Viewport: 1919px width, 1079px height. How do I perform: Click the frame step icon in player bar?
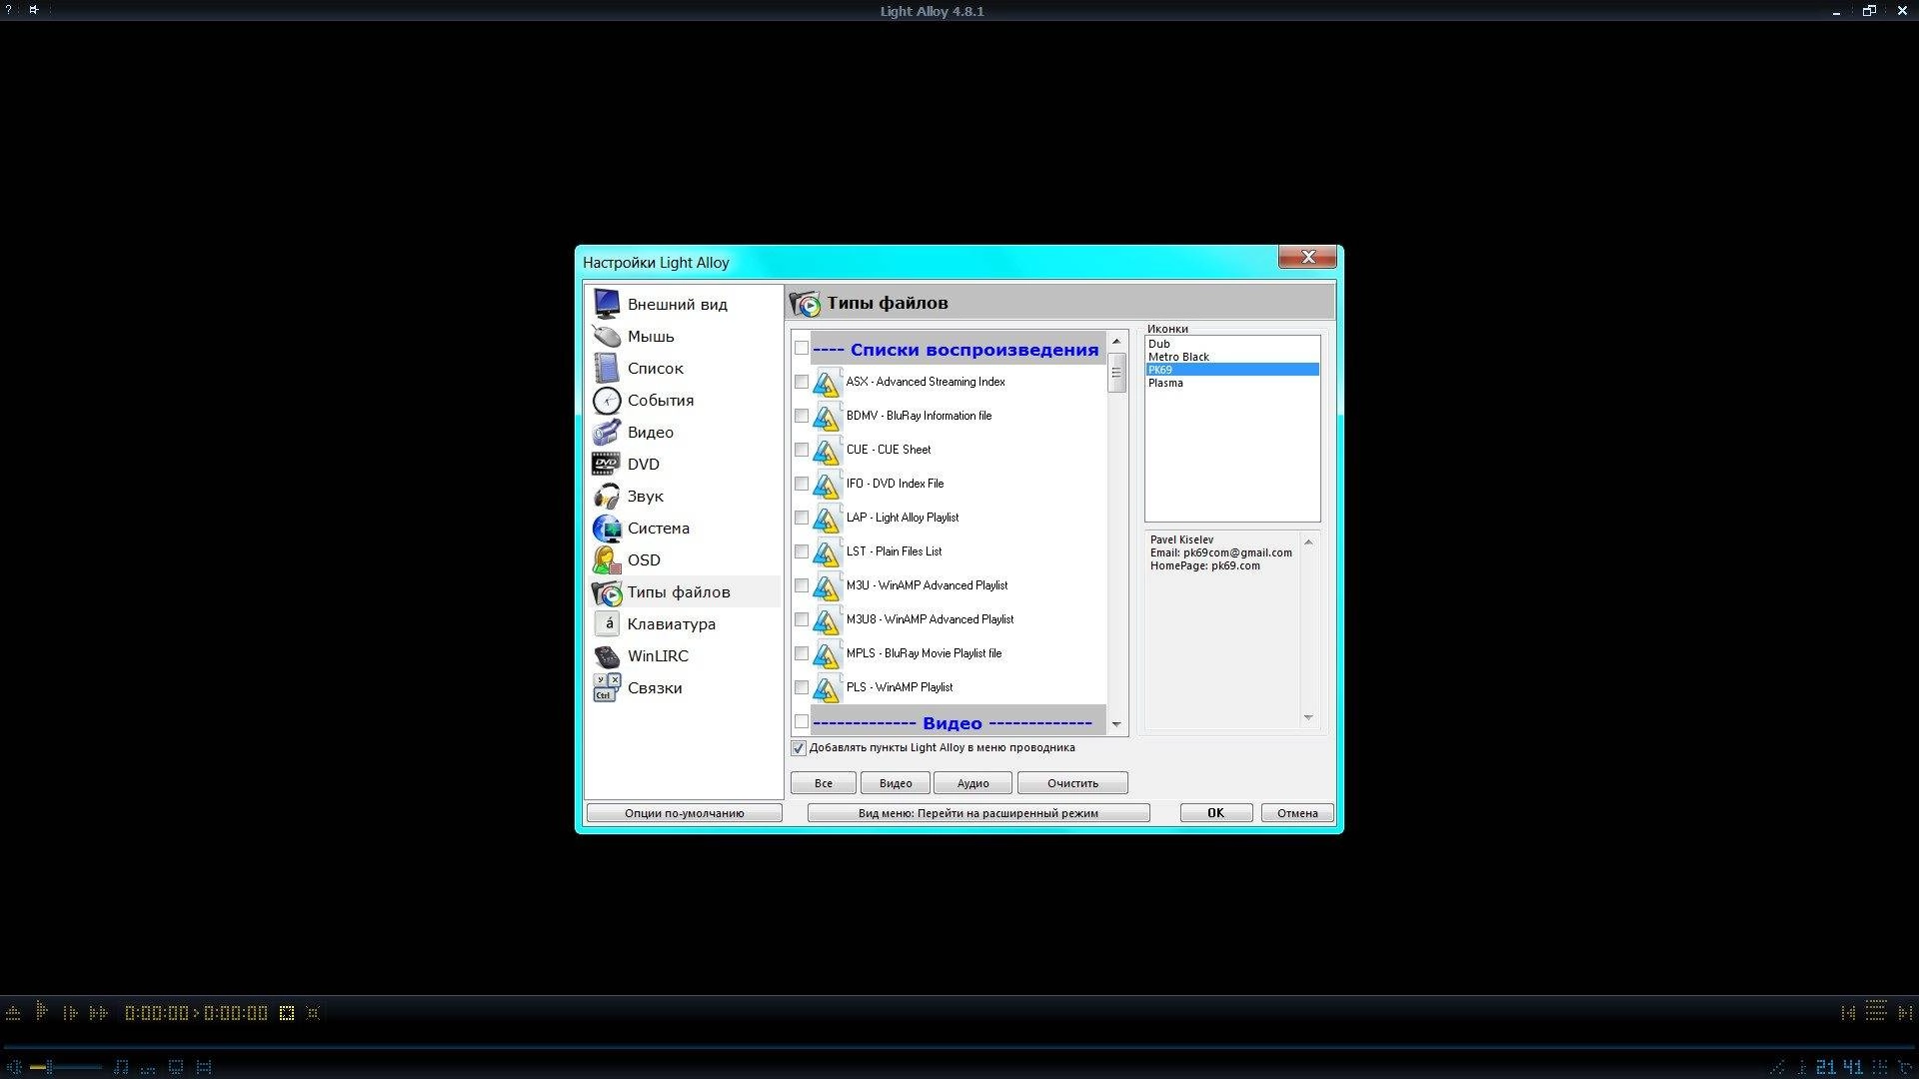[70, 1013]
